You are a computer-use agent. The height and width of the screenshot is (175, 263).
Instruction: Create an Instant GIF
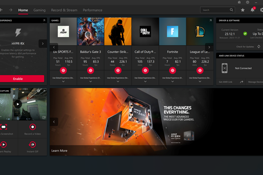click(x=32, y=144)
